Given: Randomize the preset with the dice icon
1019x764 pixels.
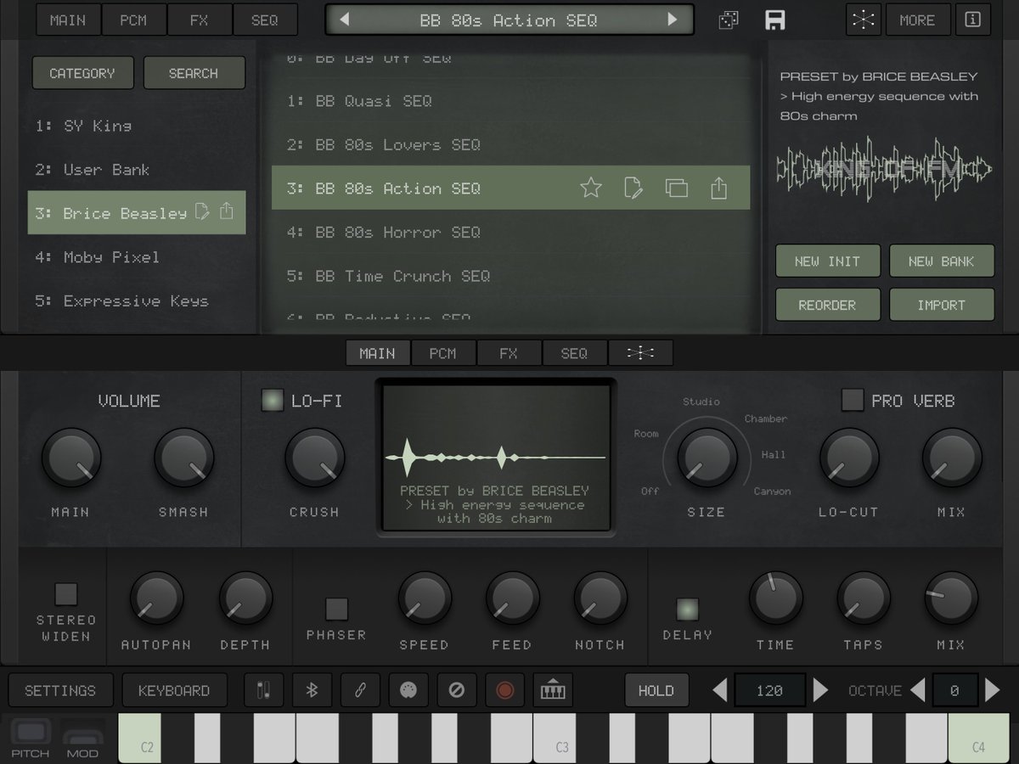Looking at the screenshot, I should [729, 20].
